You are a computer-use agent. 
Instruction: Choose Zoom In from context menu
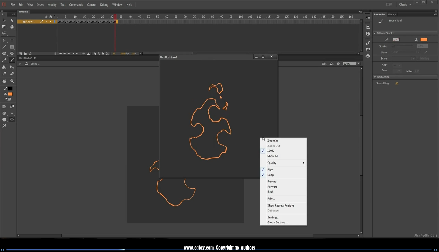(283, 141)
